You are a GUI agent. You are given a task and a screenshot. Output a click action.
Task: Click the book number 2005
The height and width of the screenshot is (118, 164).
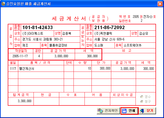click(x=136, y=17)
